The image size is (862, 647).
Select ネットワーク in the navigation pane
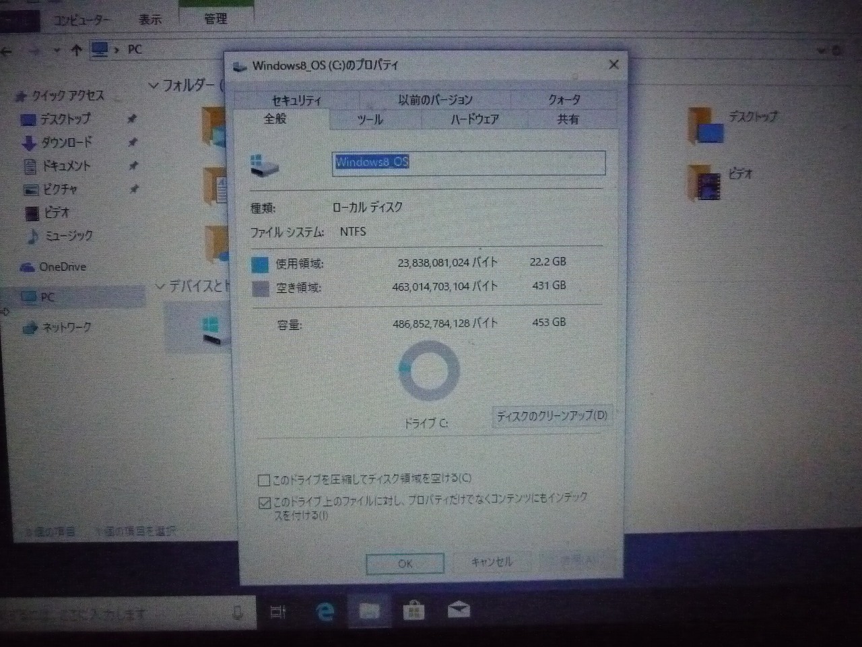66,328
